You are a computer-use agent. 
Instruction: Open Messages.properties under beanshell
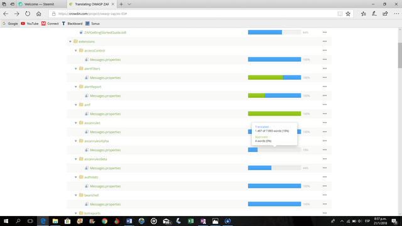pos(105,204)
